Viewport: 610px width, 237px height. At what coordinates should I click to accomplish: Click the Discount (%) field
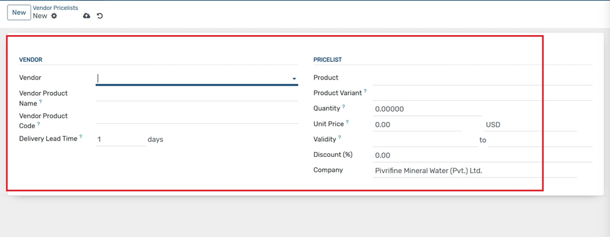482,156
